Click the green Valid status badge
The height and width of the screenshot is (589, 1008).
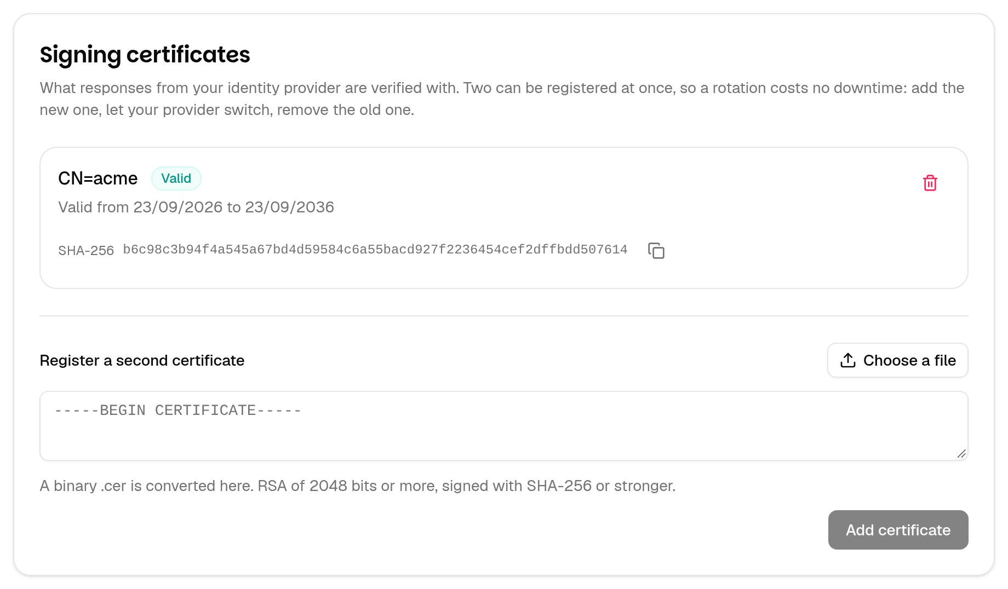coord(176,178)
